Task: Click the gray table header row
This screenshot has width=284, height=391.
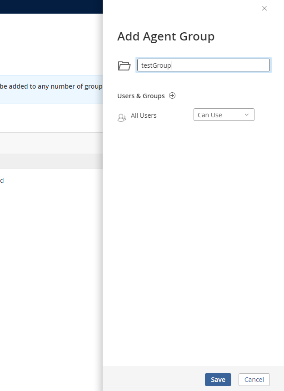Action: point(51,161)
